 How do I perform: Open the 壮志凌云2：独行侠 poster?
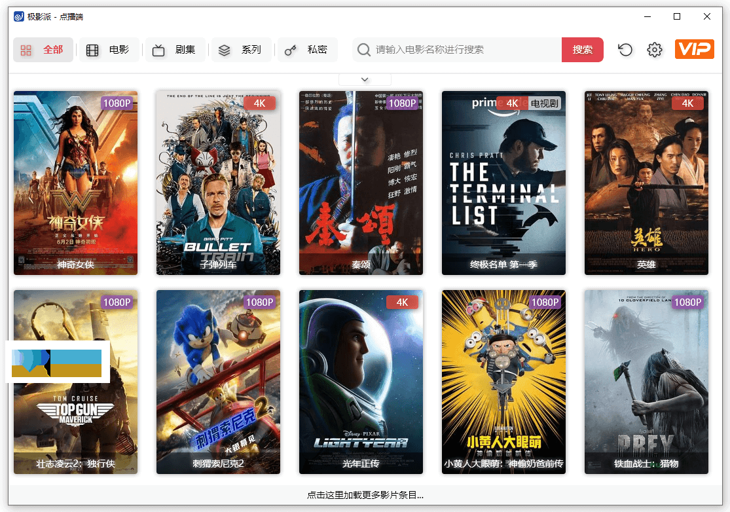(x=75, y=382)
